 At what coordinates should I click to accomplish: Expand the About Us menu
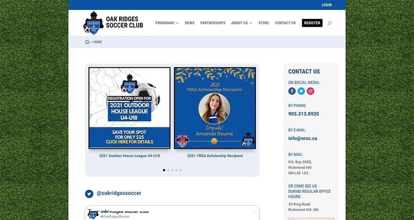point(242,23)
